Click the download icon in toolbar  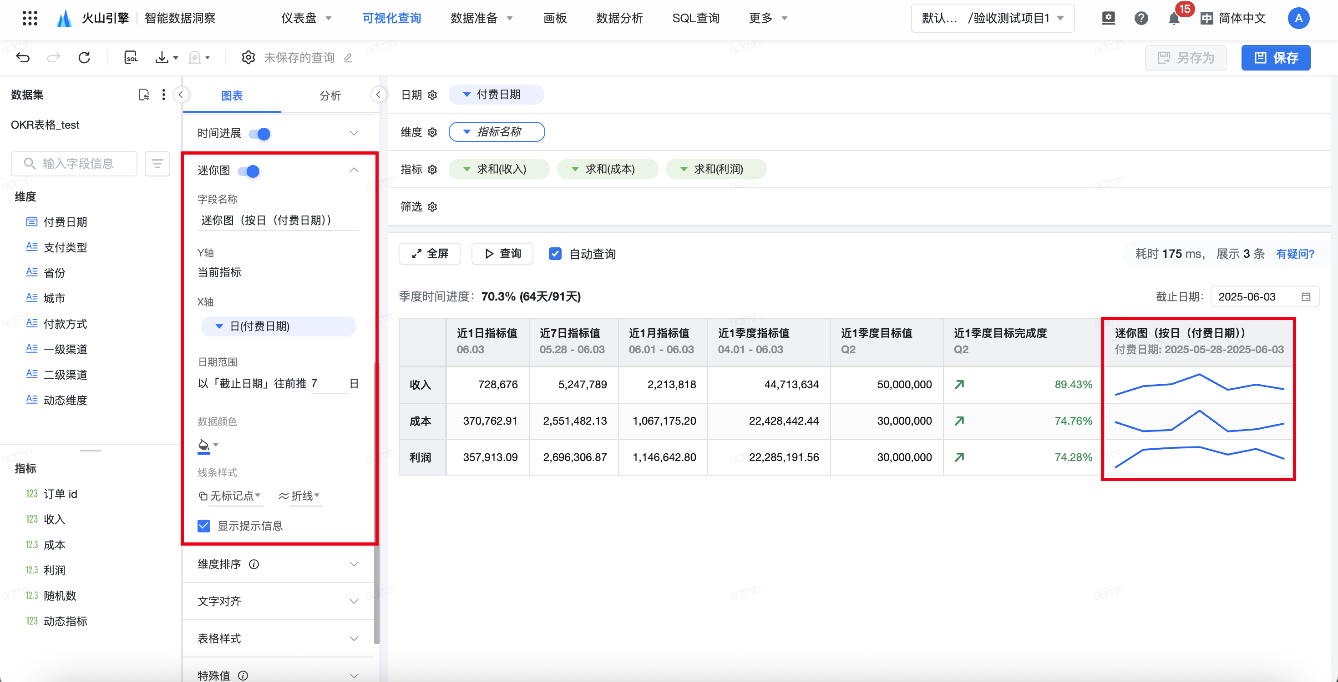click(162, 57)
